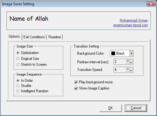The height and width of the screenshot is (116, 157).
Task: Click the Redraw interval (sec): label
Action: coord(93,62)
